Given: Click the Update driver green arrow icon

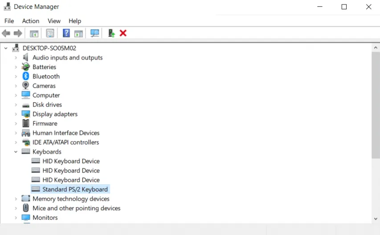Looking at the screenshot, I should pyautogui.click(x=111, y=33).
